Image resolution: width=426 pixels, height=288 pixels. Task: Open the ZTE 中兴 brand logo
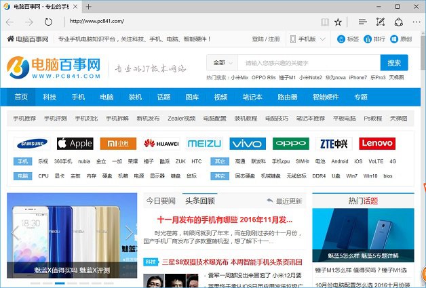334,144
